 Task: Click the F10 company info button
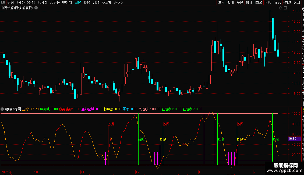[268, 2]
